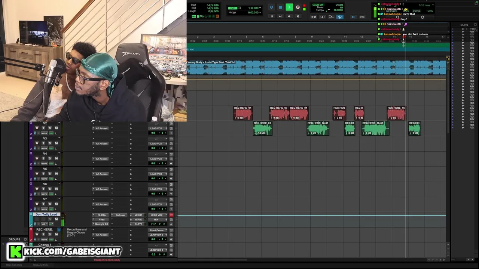Click the wave view button on track V5
The width and height of the screenshot is (479, 269).
click(x=44, y=179)
